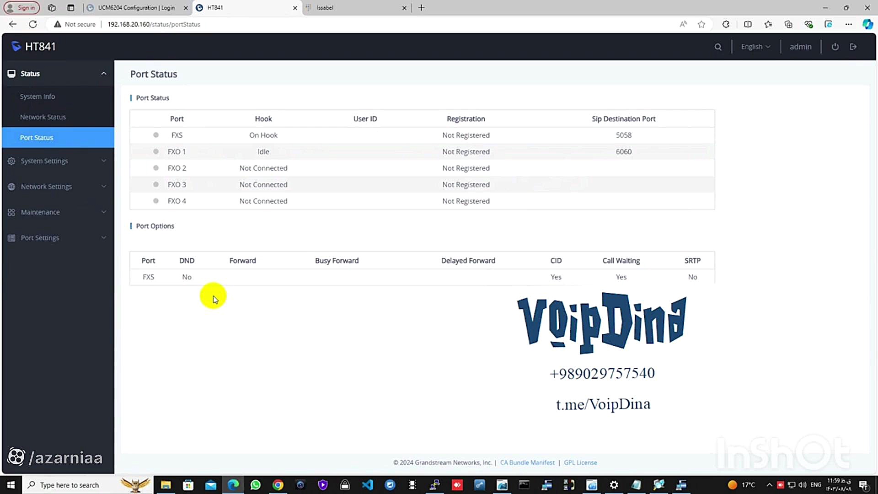Image resolution: width=878 pixels, height=494 pixels.
Task: Click the Registration column header
Action: pyautogui.click(x=466, y=119)
